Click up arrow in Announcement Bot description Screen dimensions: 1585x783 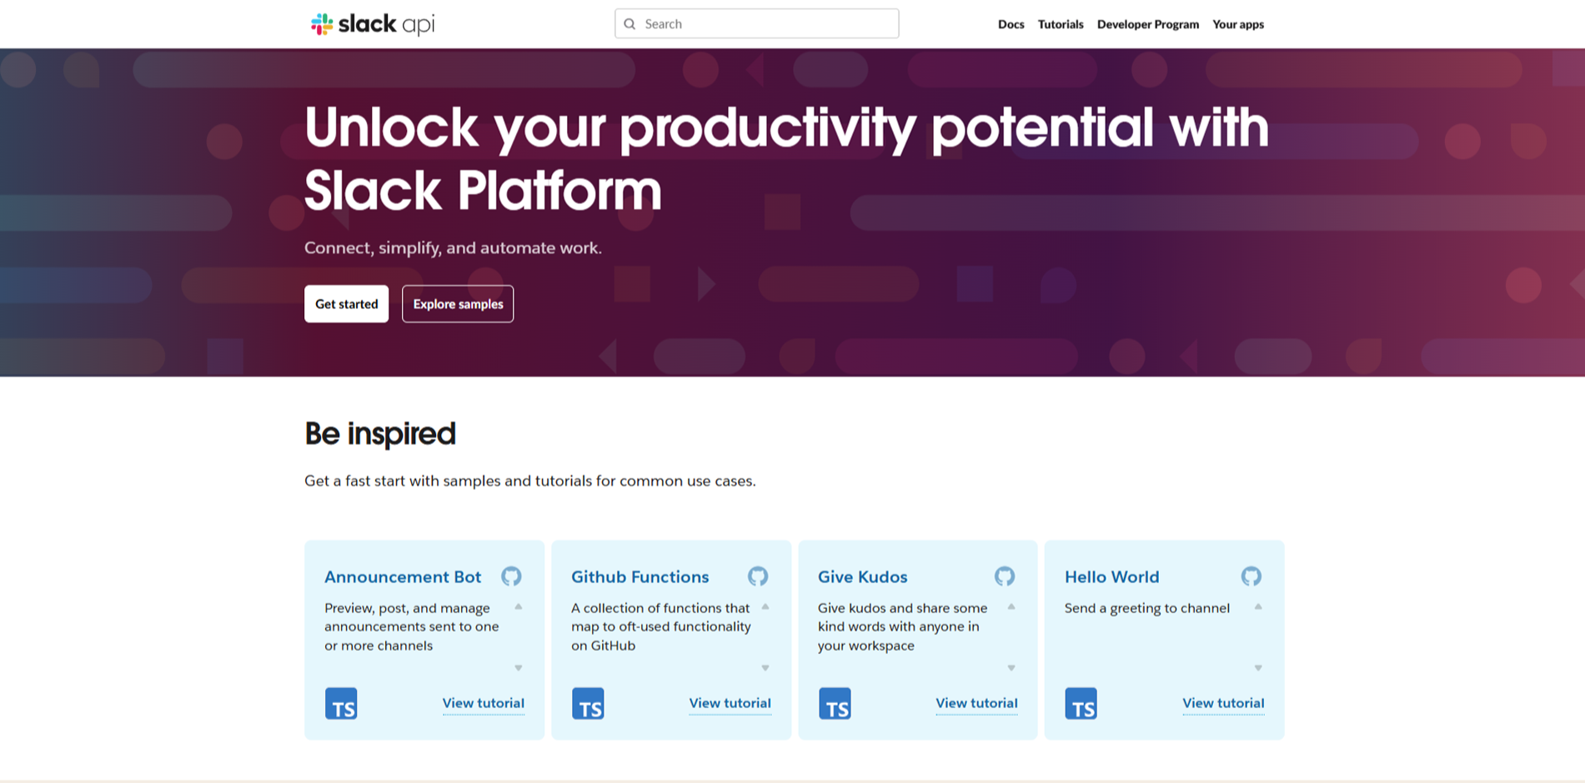tap(519, 607)
